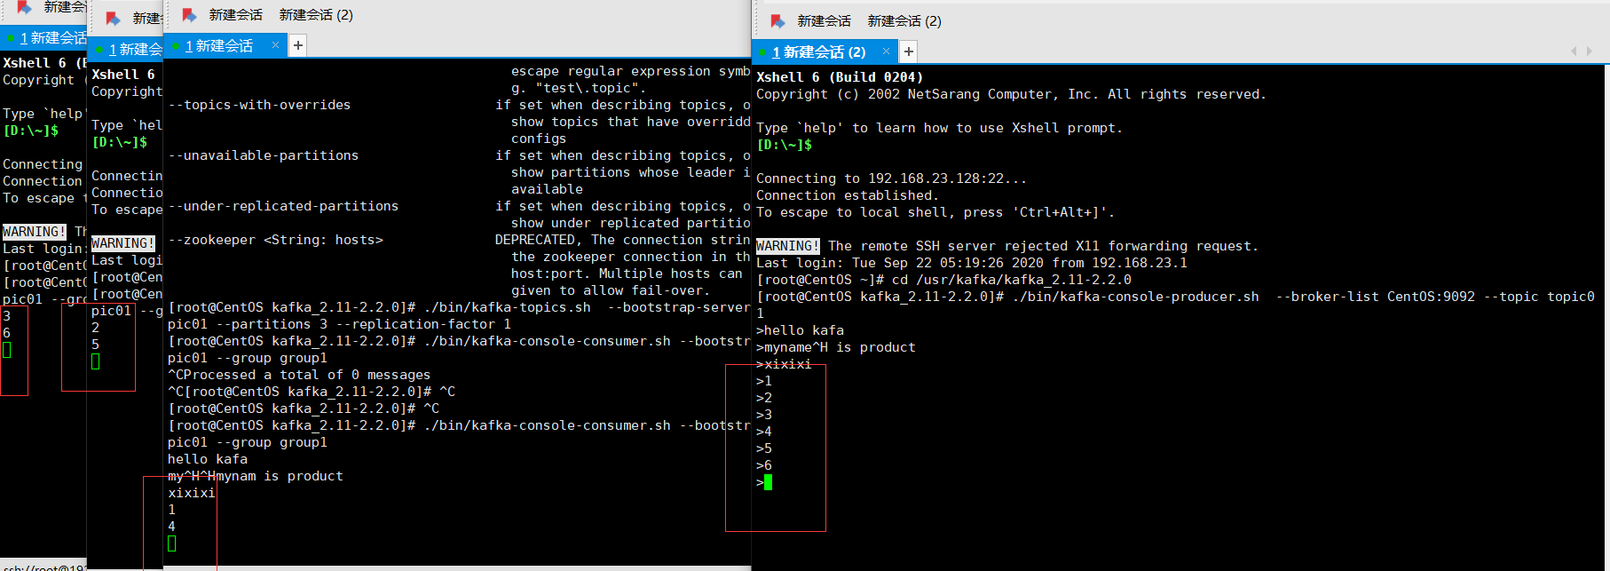The height and width of the screenshot is (571, 1610).
Task: Click the green cursor at the producer prompt
Action: point(768,482)
